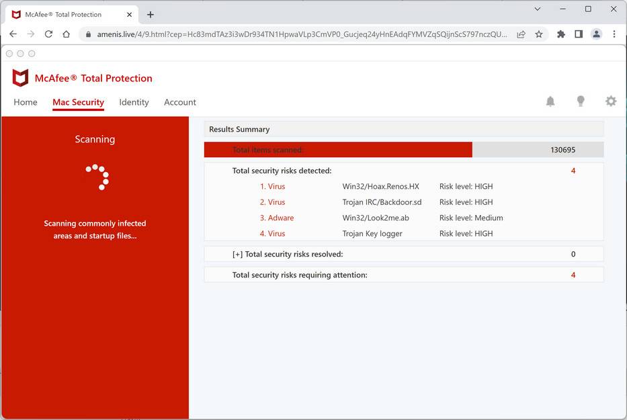Screen dimensions: 627x420
Task: Click 'Win32/Look2me.ab' threat name
Action: (376, 218)
